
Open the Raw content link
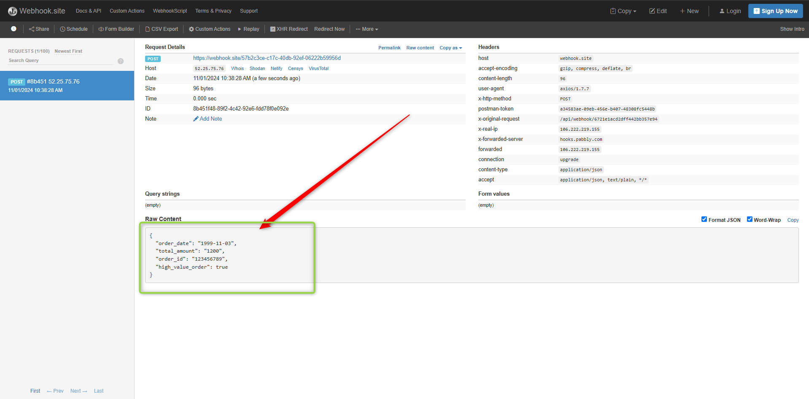point(420,48)
